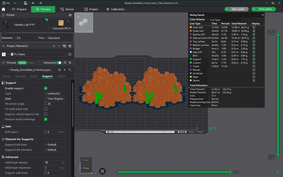Viewport: 283px width, 177px height.
Task: Click the save project icon in the title bar
Action: click(25, 3)
